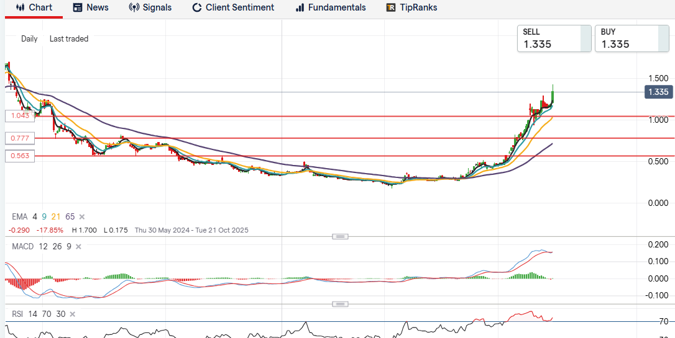Remove the EMA indicator with its X

tap(82, 216)
